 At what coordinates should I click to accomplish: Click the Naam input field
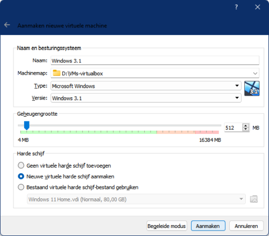click(x=155, y=61)
